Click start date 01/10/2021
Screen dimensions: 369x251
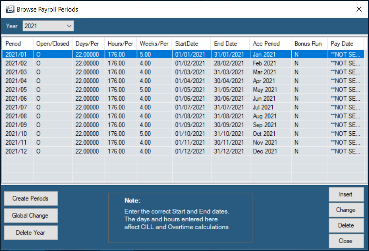190,134
